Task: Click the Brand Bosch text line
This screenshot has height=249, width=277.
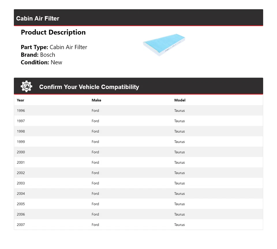Action: click(38, 55)
